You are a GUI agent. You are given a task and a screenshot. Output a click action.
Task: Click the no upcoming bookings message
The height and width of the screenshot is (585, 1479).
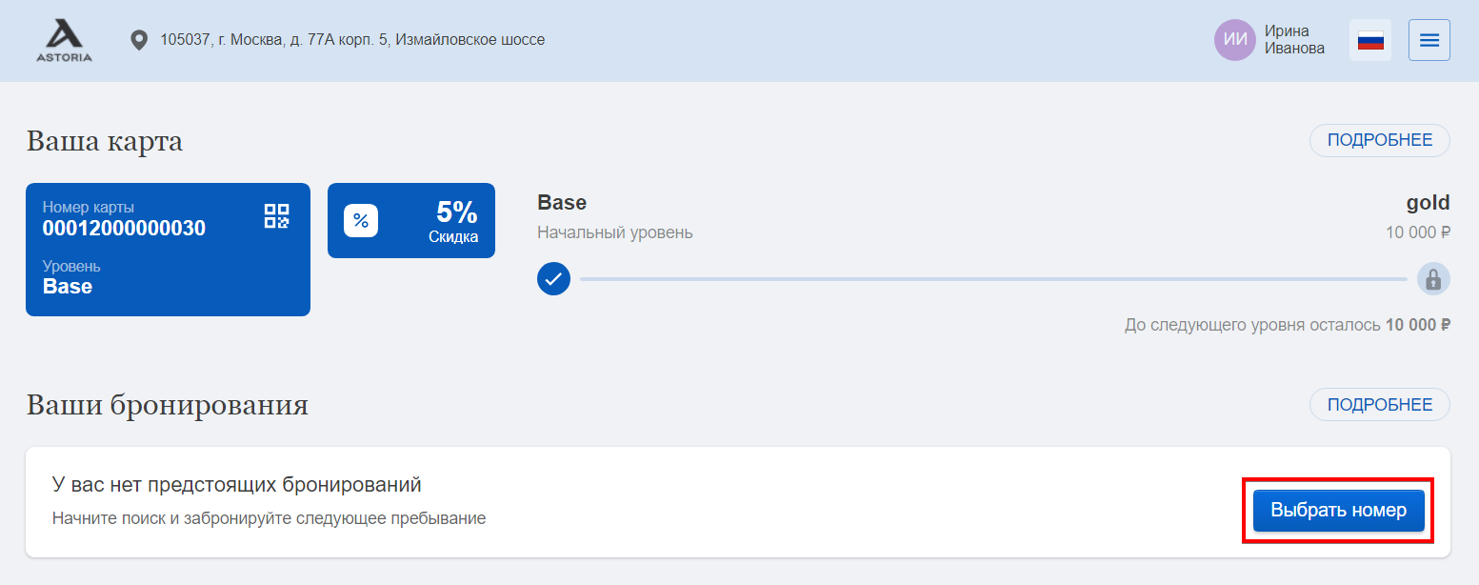pos(236,485)
